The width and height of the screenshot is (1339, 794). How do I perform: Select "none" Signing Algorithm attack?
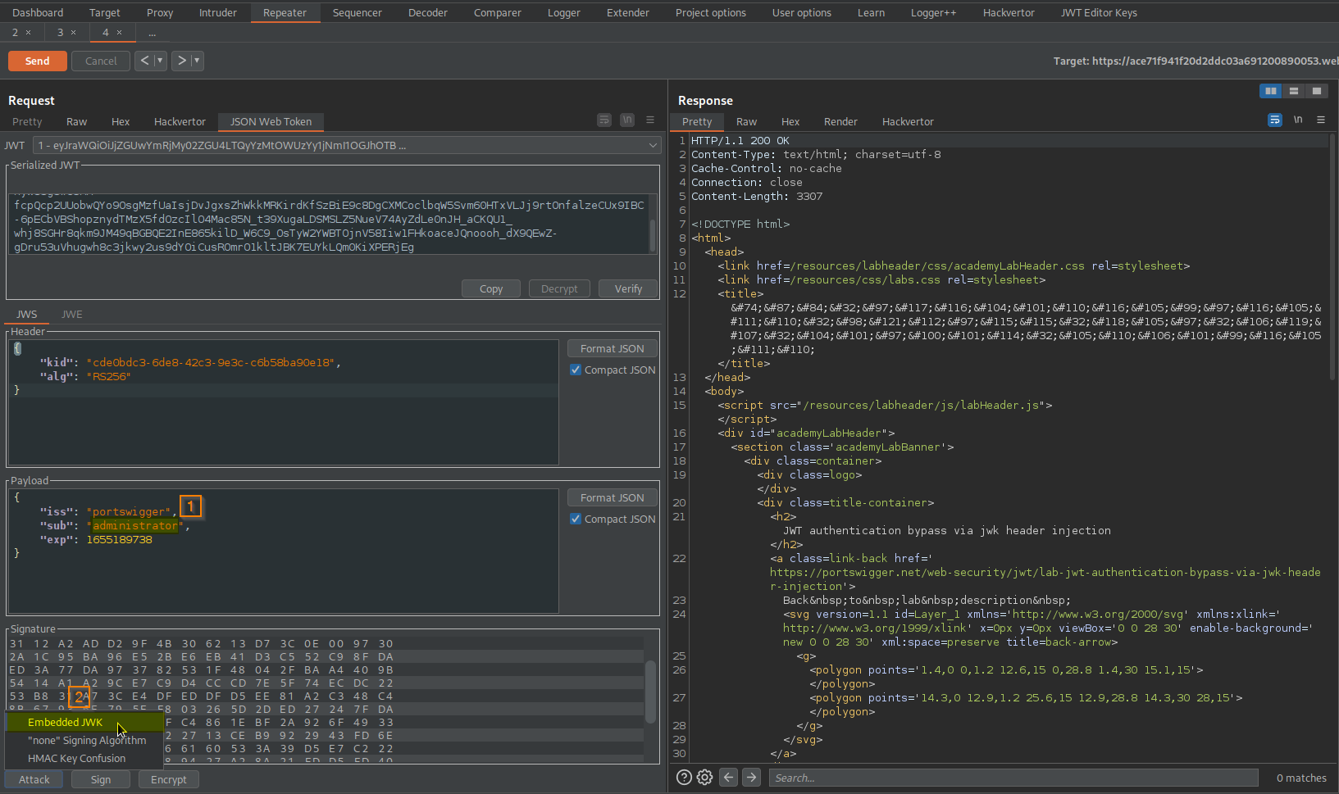tap(85, 741)
